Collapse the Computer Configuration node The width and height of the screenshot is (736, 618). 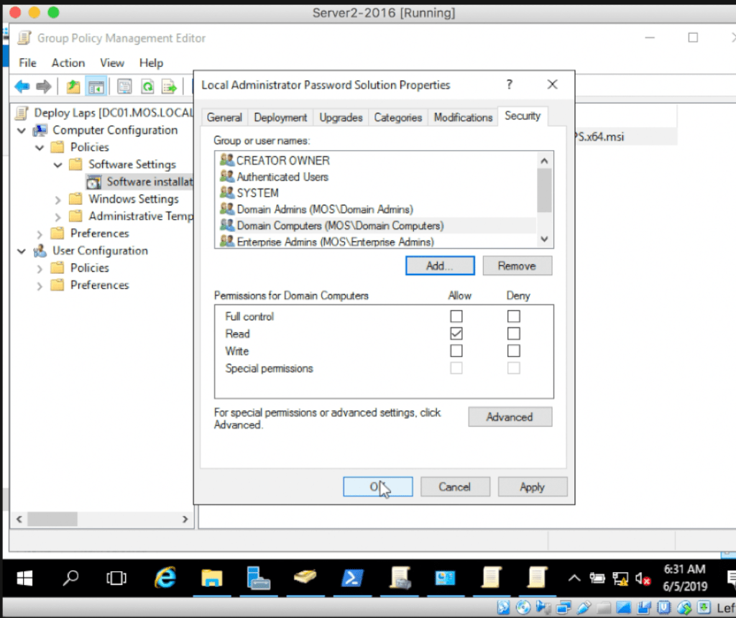coord(23,130)
